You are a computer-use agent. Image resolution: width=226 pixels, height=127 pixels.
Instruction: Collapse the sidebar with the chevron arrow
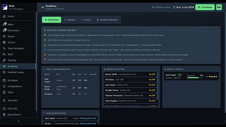[x=18, y=121]
